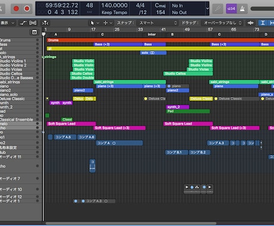274x226 pixels.
Task: Click marker D in marker track
Action: click(266, 34)
